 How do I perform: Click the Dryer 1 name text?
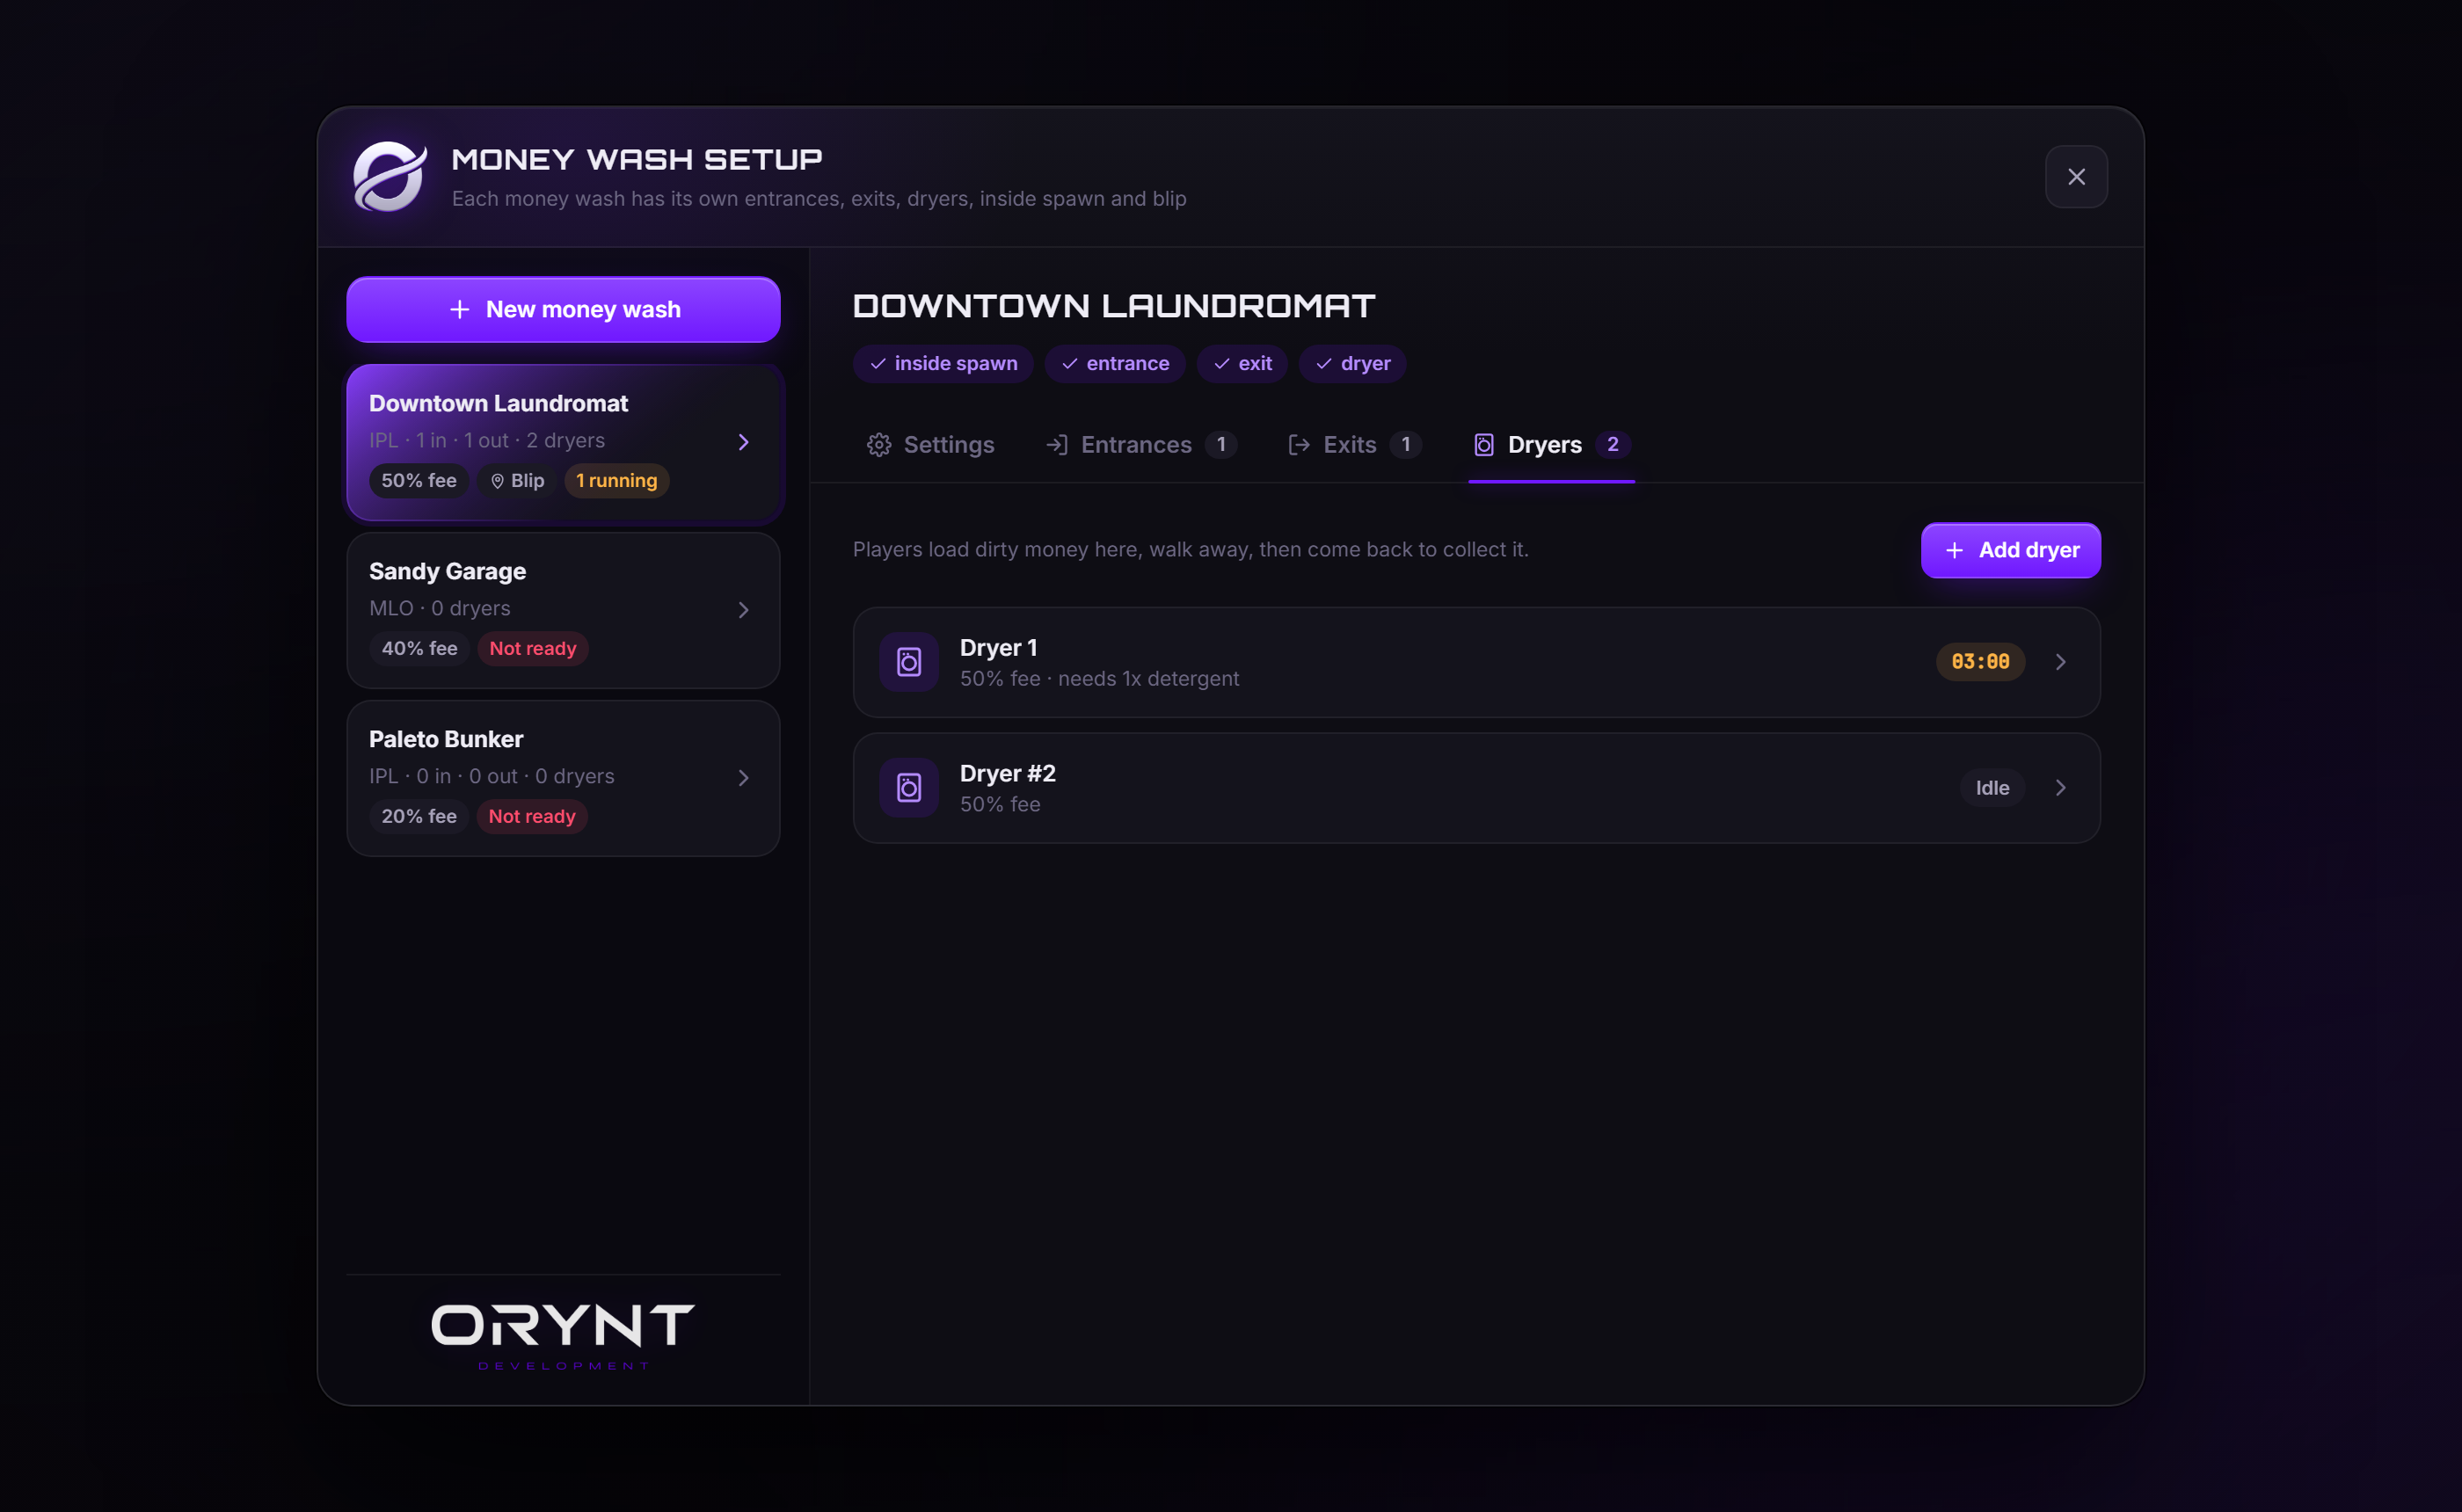[x=998, y=648]
